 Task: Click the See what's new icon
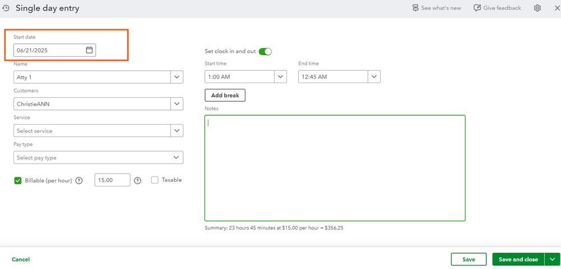pos(416,8)
